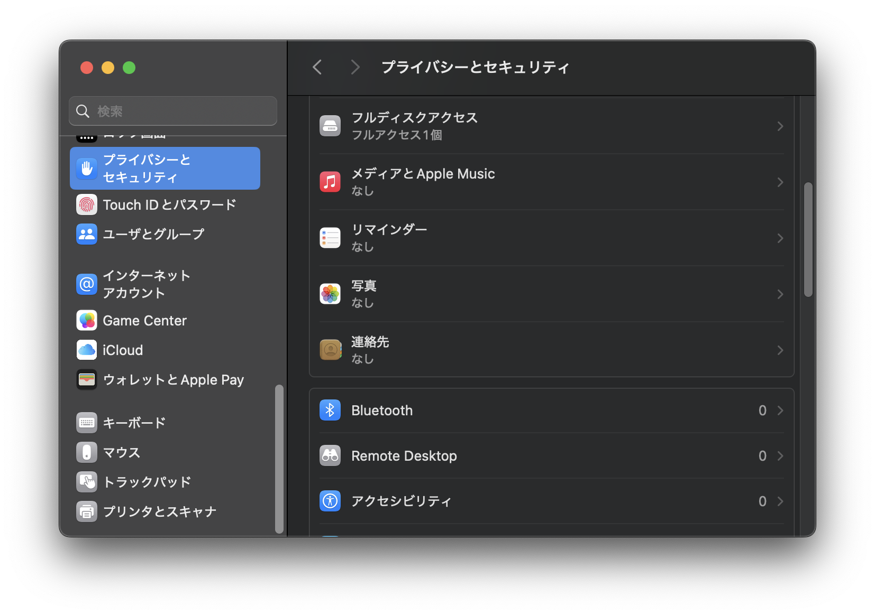Click the ウォレットとApple Pay icon
This screenshot has height=615, width=875.
pos(86,379)
